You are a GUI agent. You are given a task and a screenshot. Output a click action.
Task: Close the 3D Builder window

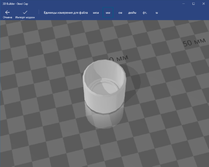point(203,3)
